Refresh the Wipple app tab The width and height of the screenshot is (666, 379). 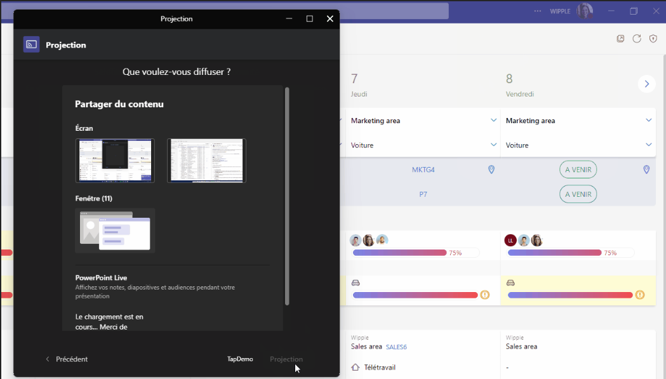point(637,39)
